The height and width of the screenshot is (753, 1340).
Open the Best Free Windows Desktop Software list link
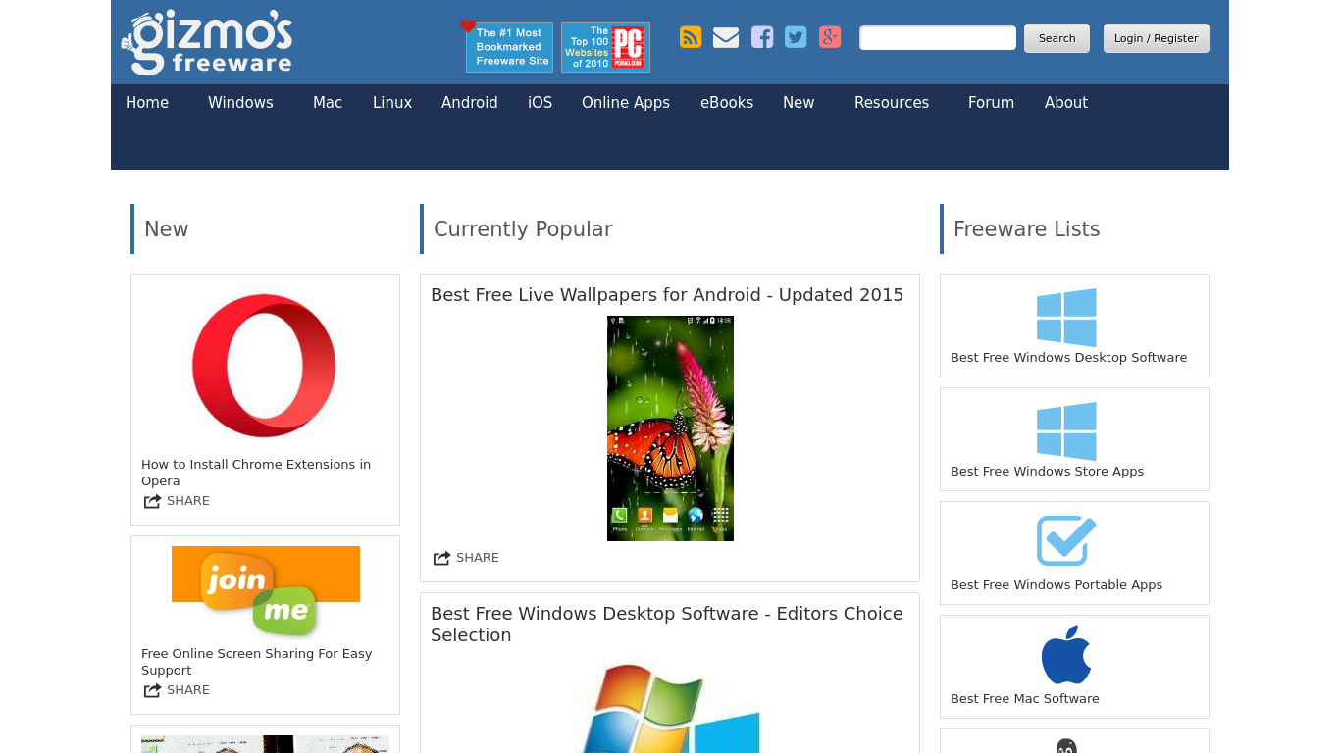tap(1069, 358)
